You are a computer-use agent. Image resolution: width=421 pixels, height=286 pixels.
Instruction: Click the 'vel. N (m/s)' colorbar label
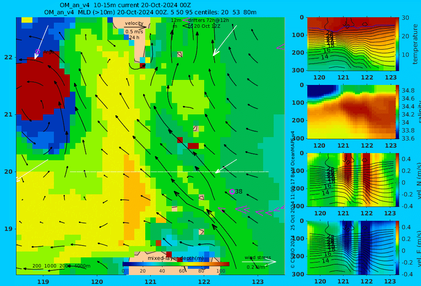click(x=419, y=180)
